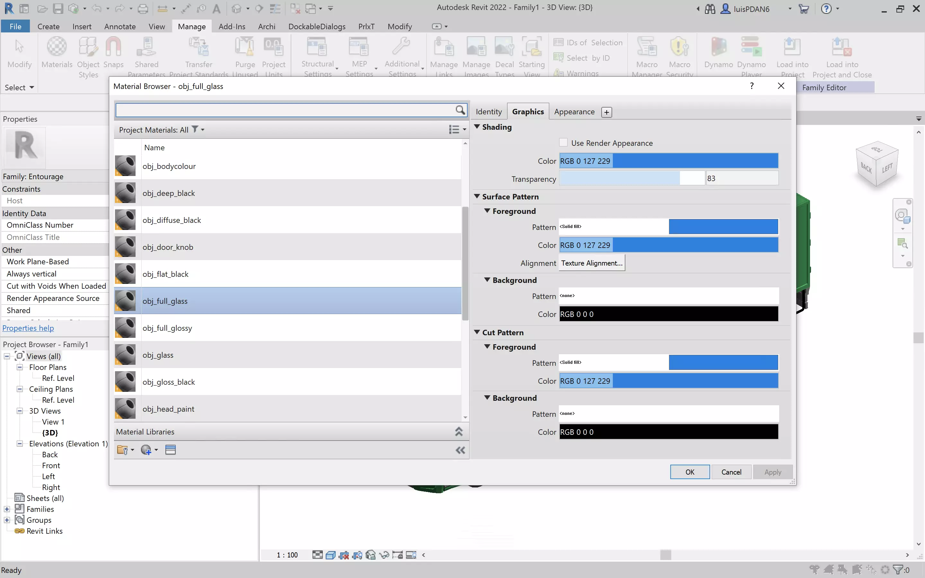Enable Use Render Appearance
Screen dimensions: 925x578
[x=563, y=142]
